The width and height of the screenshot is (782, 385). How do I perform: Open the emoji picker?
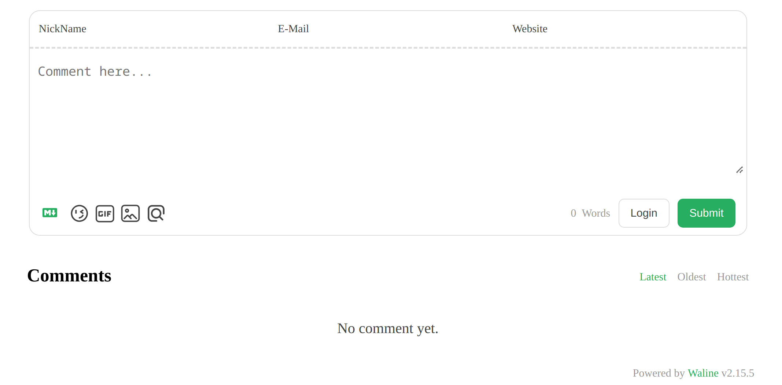(79, 213)
